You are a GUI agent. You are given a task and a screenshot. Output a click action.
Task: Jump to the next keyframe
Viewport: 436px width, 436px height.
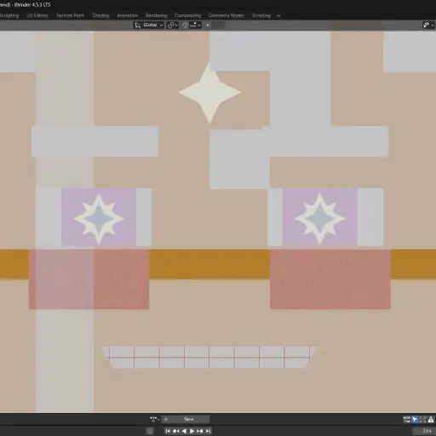tap(200, 431)
